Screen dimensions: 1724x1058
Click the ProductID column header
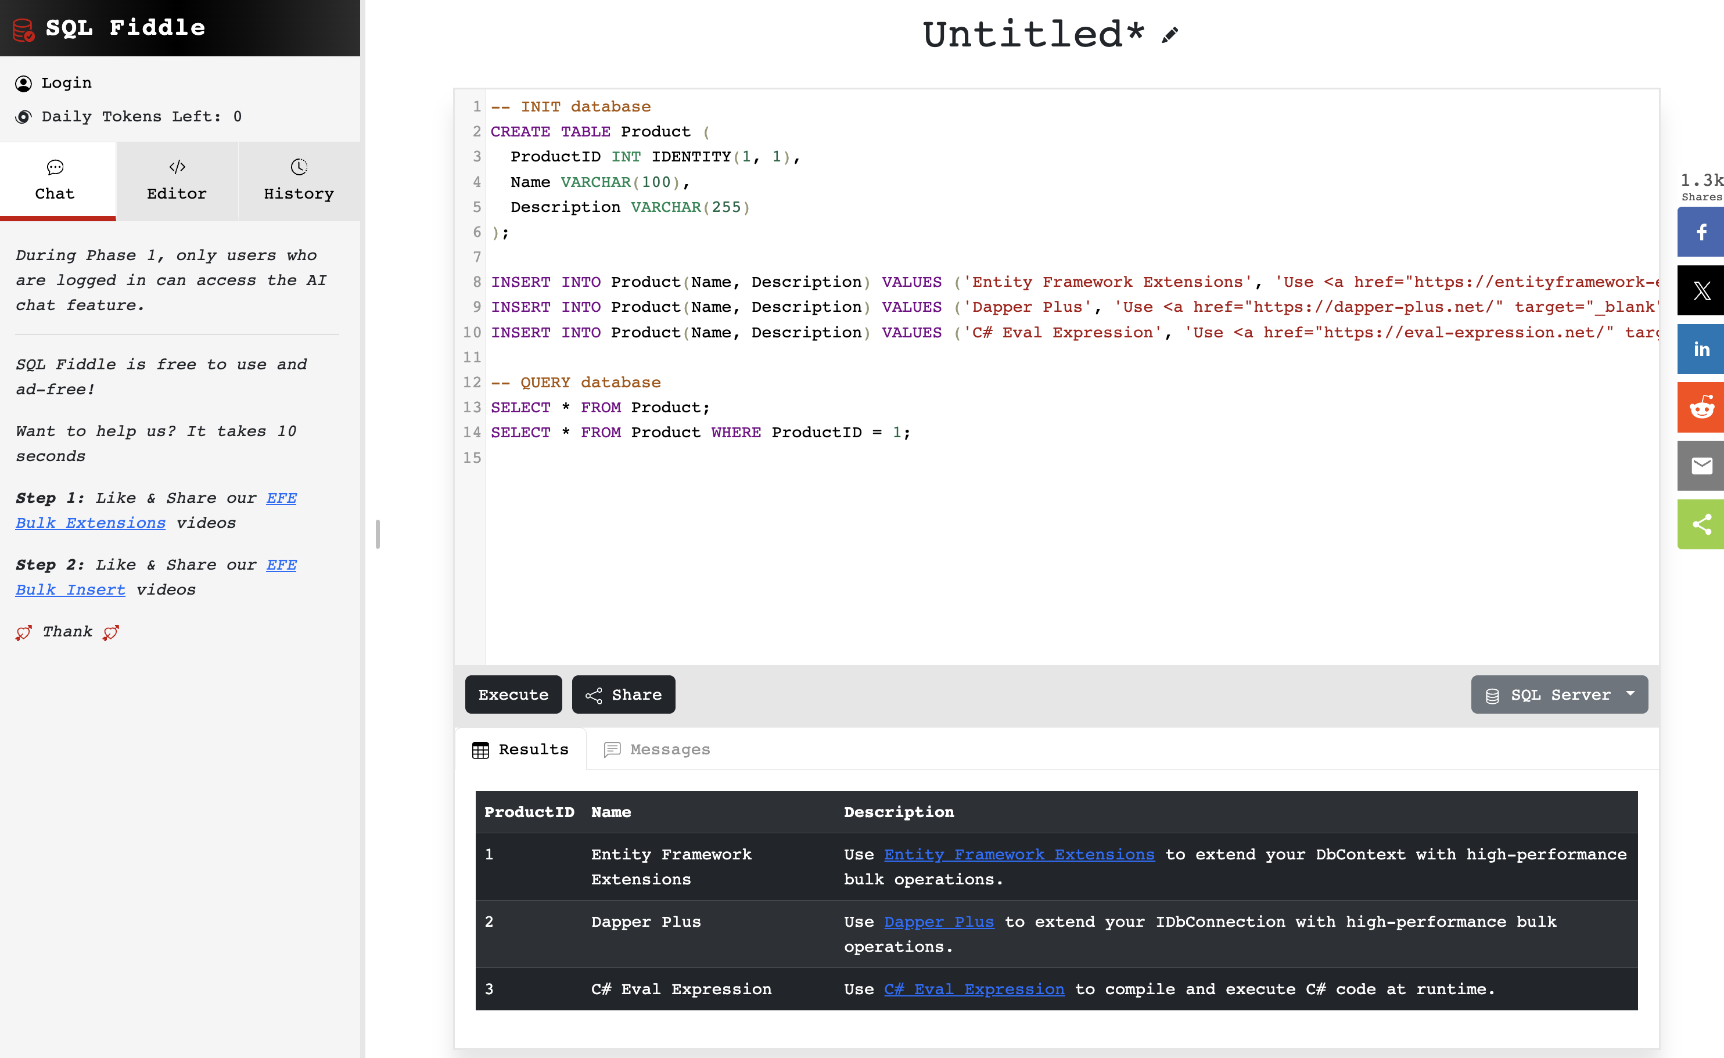click(x=529, y=812)
